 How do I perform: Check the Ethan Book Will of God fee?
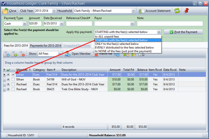pyautogui.click(x=13, y=80)
